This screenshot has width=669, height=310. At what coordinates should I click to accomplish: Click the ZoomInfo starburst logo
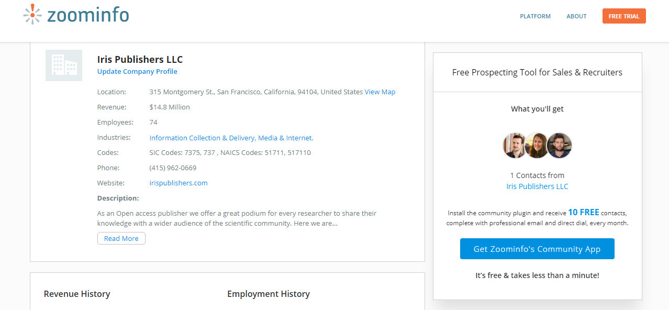pos(32,15)
